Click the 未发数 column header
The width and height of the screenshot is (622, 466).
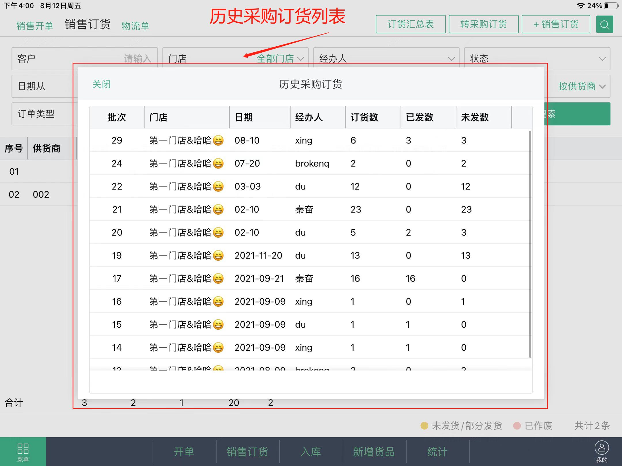click(x=484, y=117)
